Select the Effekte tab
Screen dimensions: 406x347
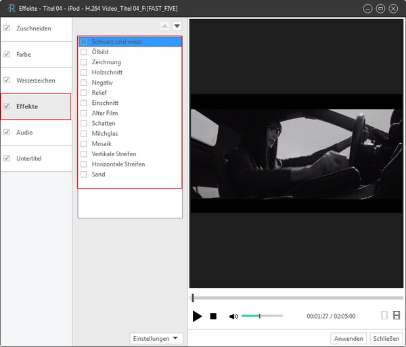[x=36, y=106]
